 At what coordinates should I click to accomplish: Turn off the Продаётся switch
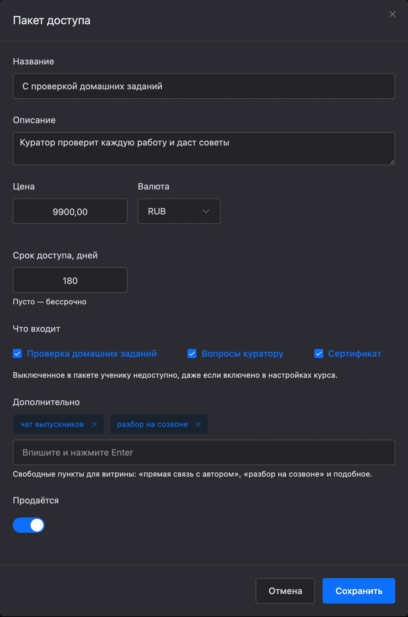(29, 525)
